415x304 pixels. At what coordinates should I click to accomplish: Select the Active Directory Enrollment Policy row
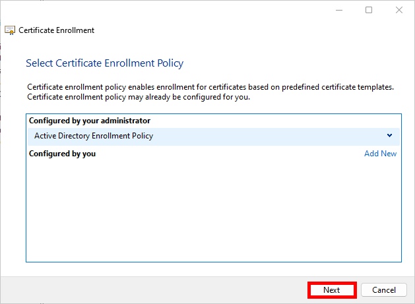(214, 137)
